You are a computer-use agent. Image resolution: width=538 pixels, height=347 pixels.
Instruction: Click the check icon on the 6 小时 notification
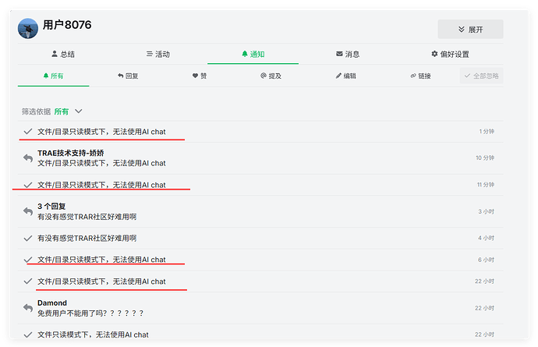[x=28, y=260]
